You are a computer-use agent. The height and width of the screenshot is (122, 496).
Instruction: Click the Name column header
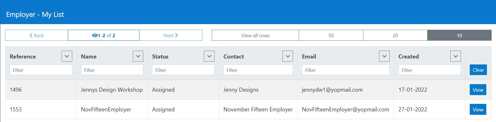(x=89, y=57)
